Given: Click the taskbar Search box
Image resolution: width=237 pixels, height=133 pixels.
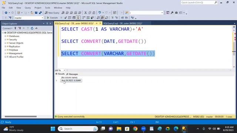Looking at the screenshot, I should (78, 129).
